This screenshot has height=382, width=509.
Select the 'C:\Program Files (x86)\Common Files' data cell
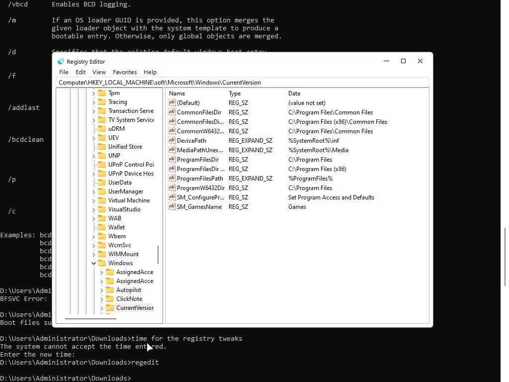pos(338,122)
